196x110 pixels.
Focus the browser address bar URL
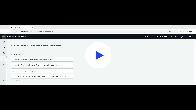pos(34,31)
